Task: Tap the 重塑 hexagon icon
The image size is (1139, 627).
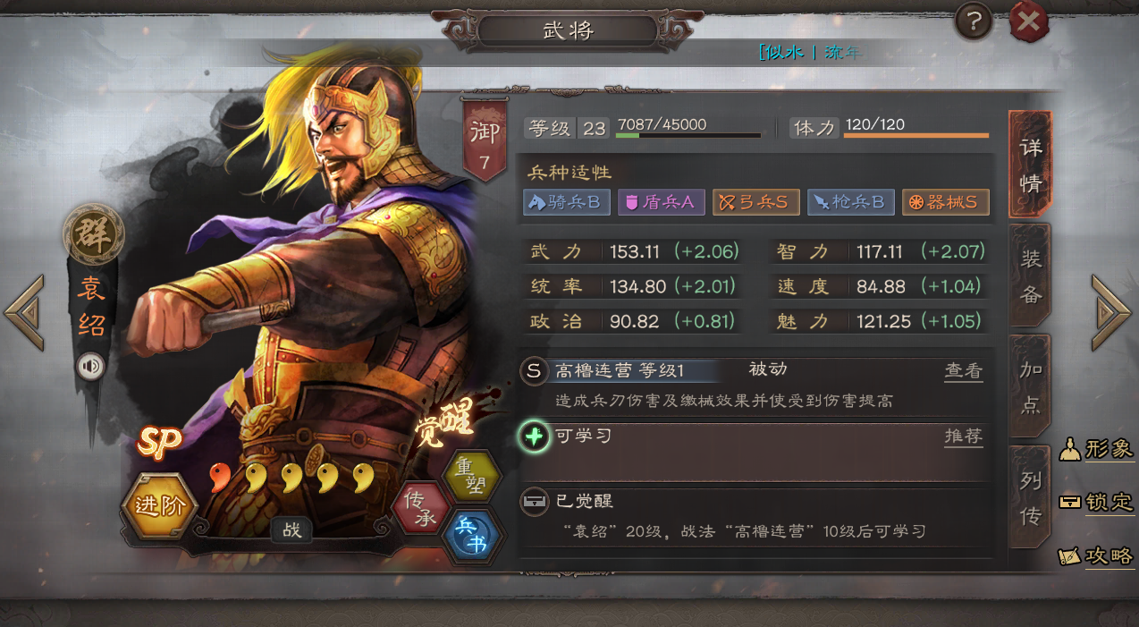Action: tap(471, 475)
